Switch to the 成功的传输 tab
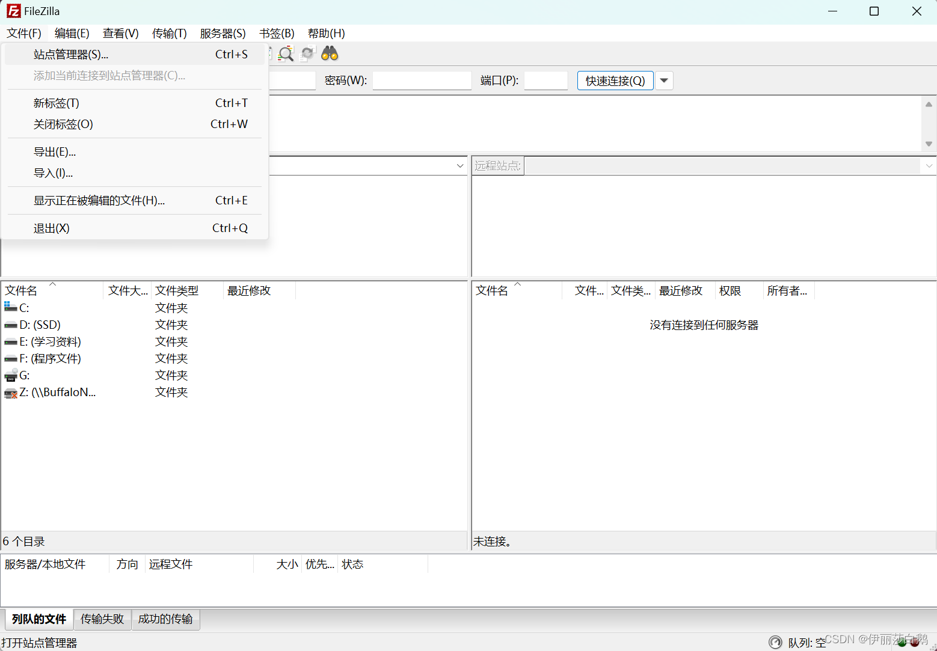The height and width of the screenshot is (651, 937). [165, 619]
